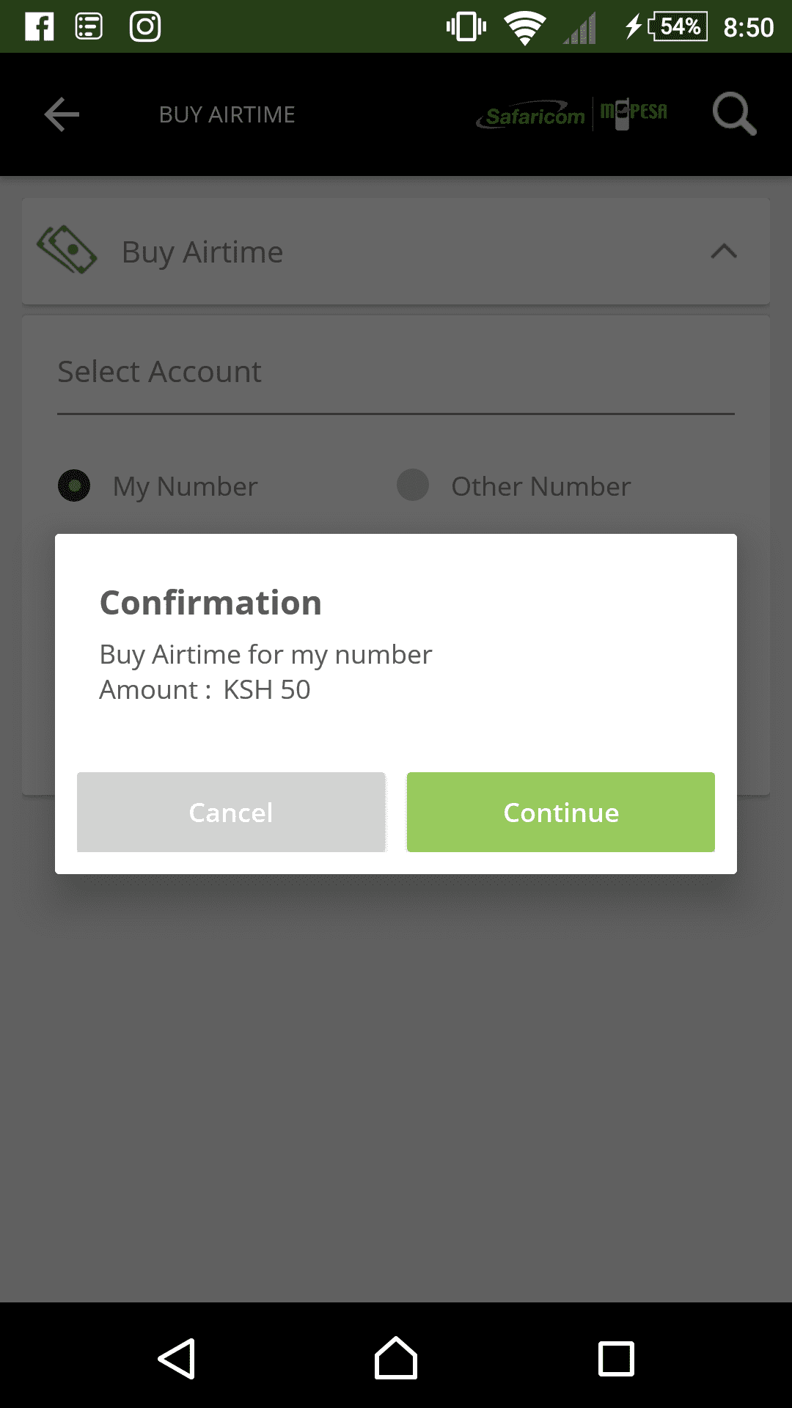Collapse the Buy Airtime section chevron
This screenshot has width=792, height=1408.
pyautogui.click(x=724, y=252)
